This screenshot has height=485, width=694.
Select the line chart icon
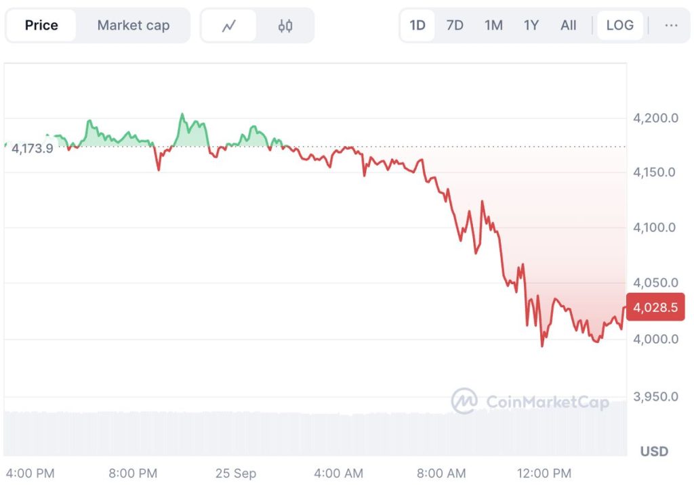pyautogui.click(x=228, y=25)
